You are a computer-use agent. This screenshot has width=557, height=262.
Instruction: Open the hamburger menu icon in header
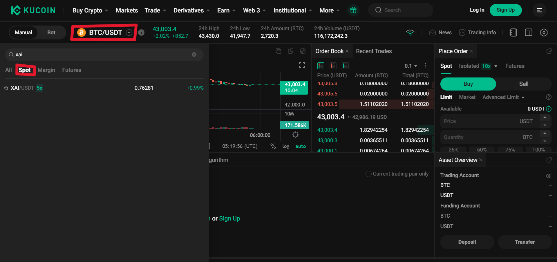tap(539, 10)
